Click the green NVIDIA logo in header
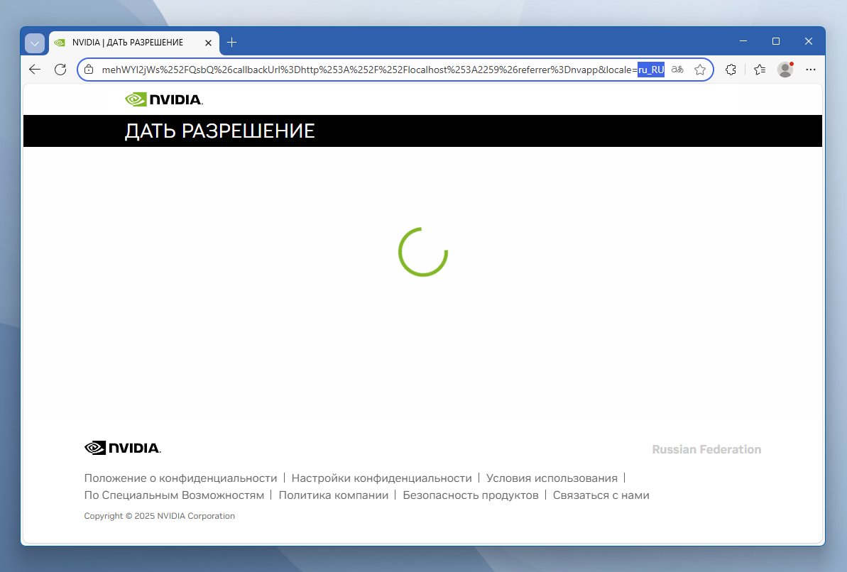 [164, 99]
